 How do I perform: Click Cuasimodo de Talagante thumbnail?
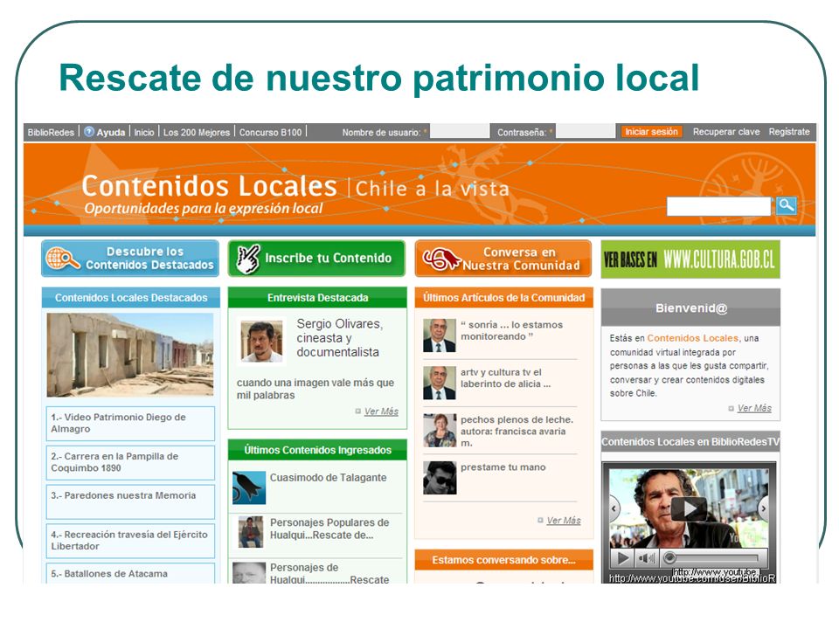(x=249, y=487)
